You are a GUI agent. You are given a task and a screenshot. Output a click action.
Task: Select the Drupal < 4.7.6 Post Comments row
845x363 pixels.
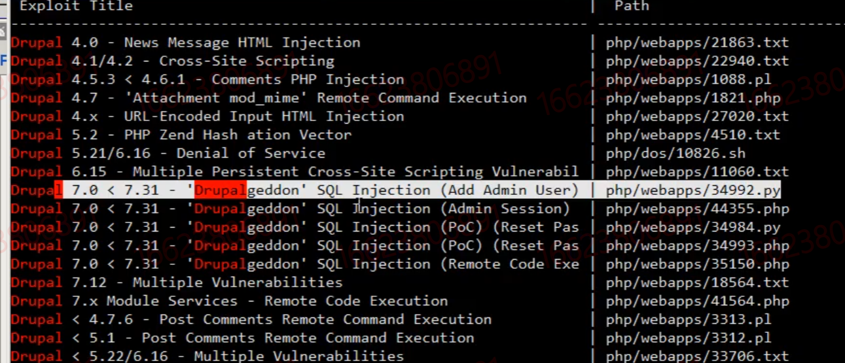[251, 319]
